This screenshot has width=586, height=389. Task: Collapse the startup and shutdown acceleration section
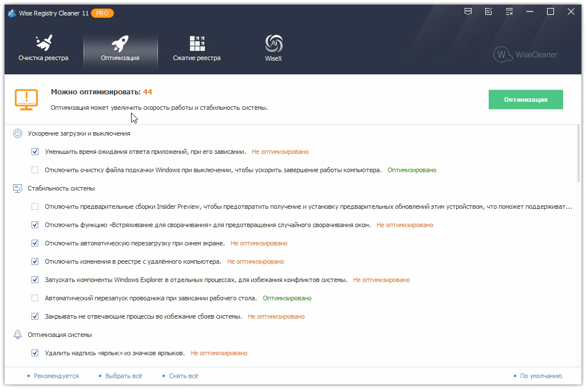pyautogui.click(x=79, y=133)
